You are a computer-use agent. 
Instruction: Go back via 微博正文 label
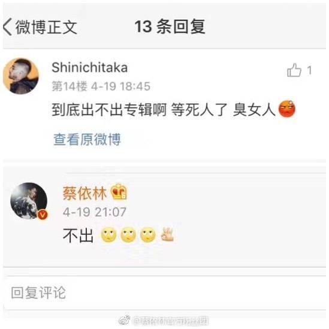(x=46, y=27)
